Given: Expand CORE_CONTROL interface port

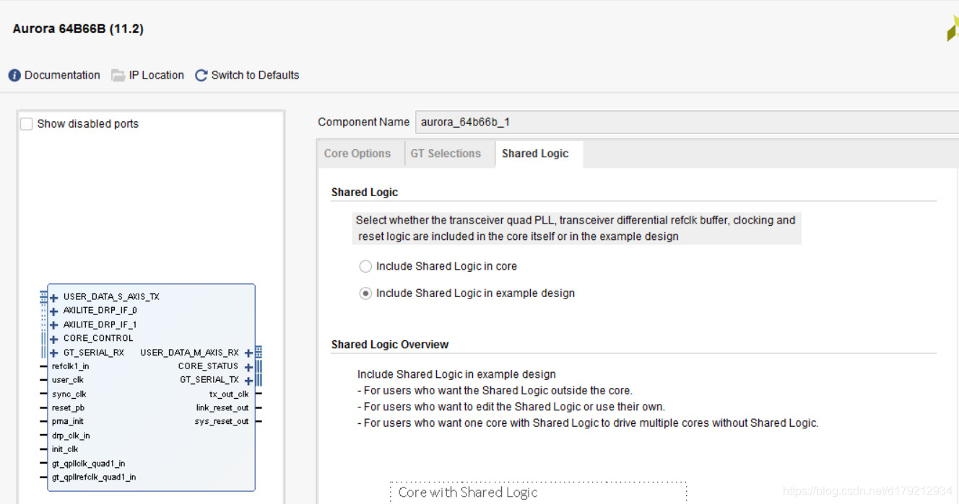Looking at the screenshot, I should click(54, 339).
